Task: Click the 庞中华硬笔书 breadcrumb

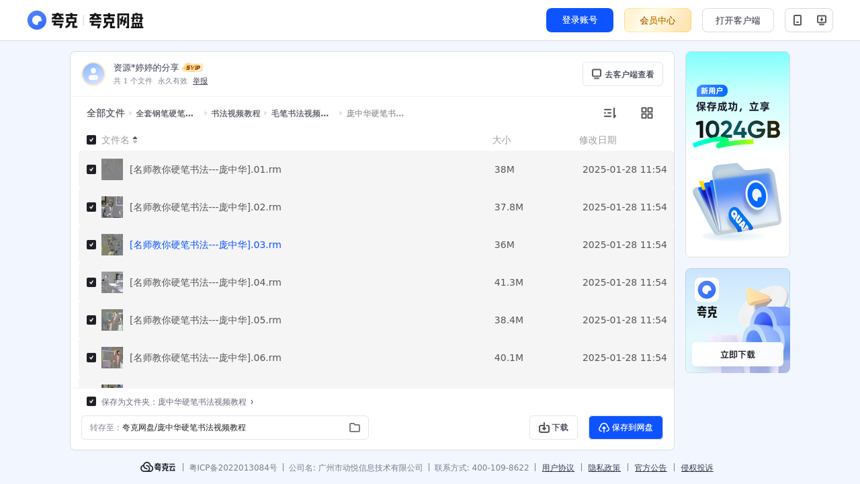Action: [x=375, y=114]
